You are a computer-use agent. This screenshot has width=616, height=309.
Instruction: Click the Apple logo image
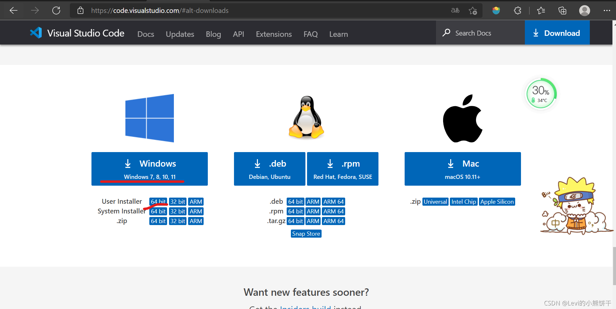point(462,118)
